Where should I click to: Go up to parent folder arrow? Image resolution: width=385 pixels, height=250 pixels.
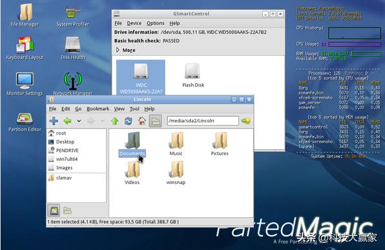click(x=114, y=121)
